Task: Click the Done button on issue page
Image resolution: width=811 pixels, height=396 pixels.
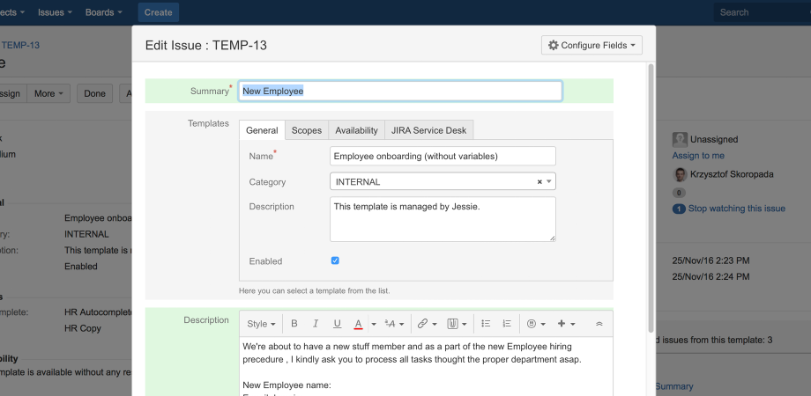Action: pos(94,93)
